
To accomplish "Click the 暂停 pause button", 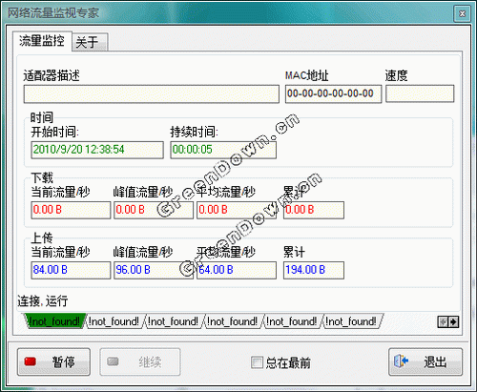I will click(x=53, y=361).
